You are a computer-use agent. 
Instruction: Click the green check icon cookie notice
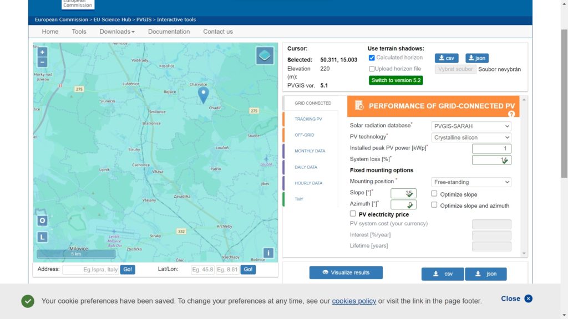[28, 301]
